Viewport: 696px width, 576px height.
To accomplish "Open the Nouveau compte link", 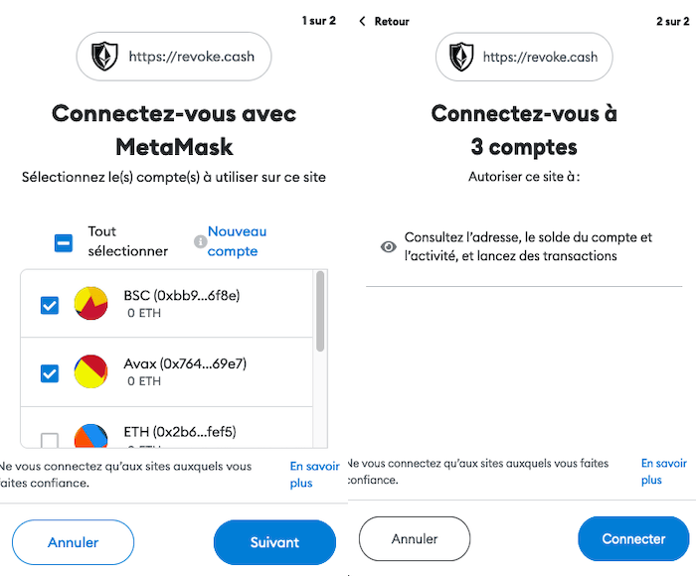I will point(237,241).
